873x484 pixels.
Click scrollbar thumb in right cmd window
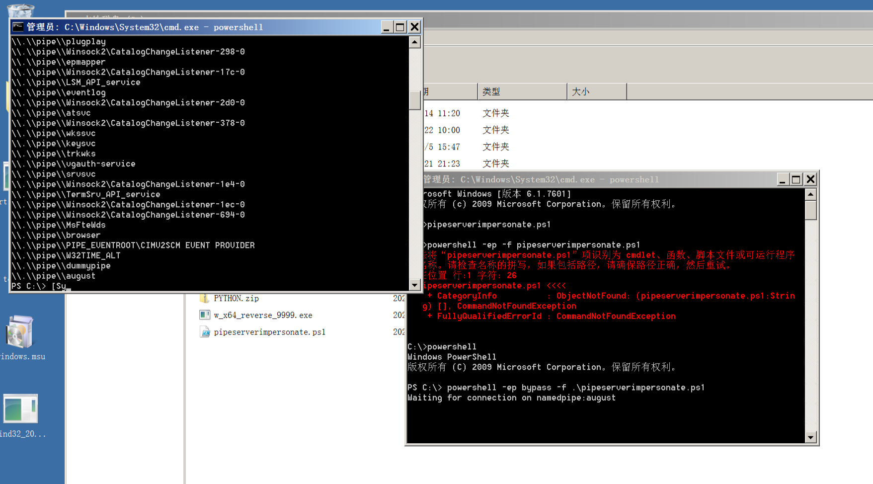click(x=811, y=210)
